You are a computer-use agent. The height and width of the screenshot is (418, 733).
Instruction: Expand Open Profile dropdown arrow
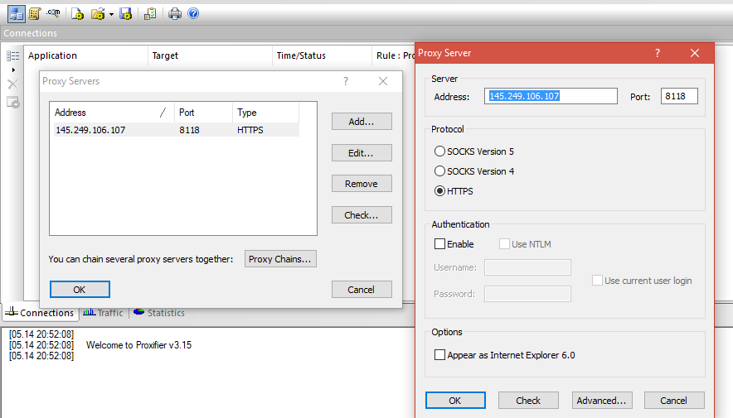111,14
